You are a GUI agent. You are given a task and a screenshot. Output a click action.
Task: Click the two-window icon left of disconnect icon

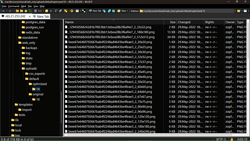(109, 11)
